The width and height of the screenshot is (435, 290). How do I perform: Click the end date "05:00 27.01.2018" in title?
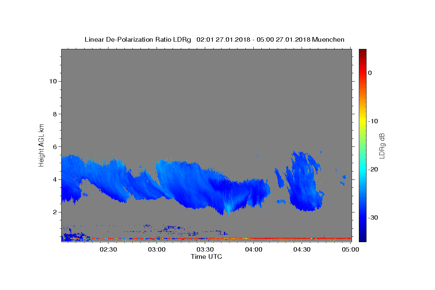point(283,40)
